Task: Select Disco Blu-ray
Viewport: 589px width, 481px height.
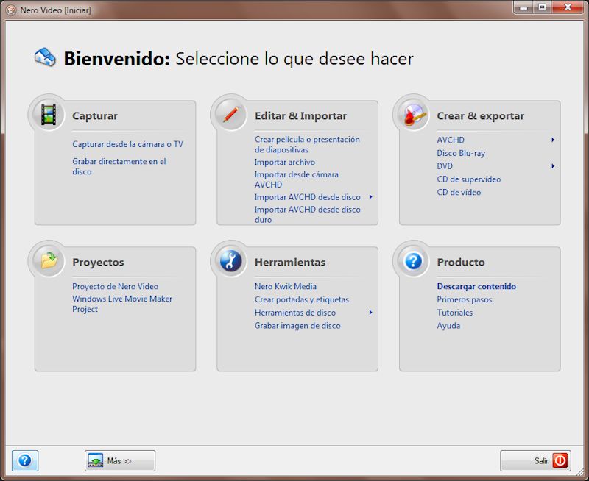Action: pyautogui.click(x=461, y=153)
